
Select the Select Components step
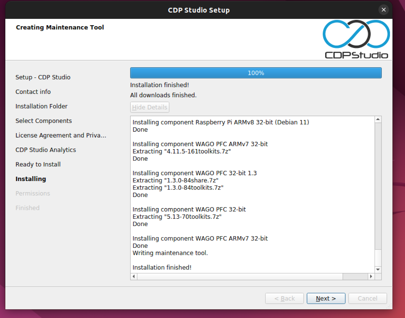[x=44, y=121]
